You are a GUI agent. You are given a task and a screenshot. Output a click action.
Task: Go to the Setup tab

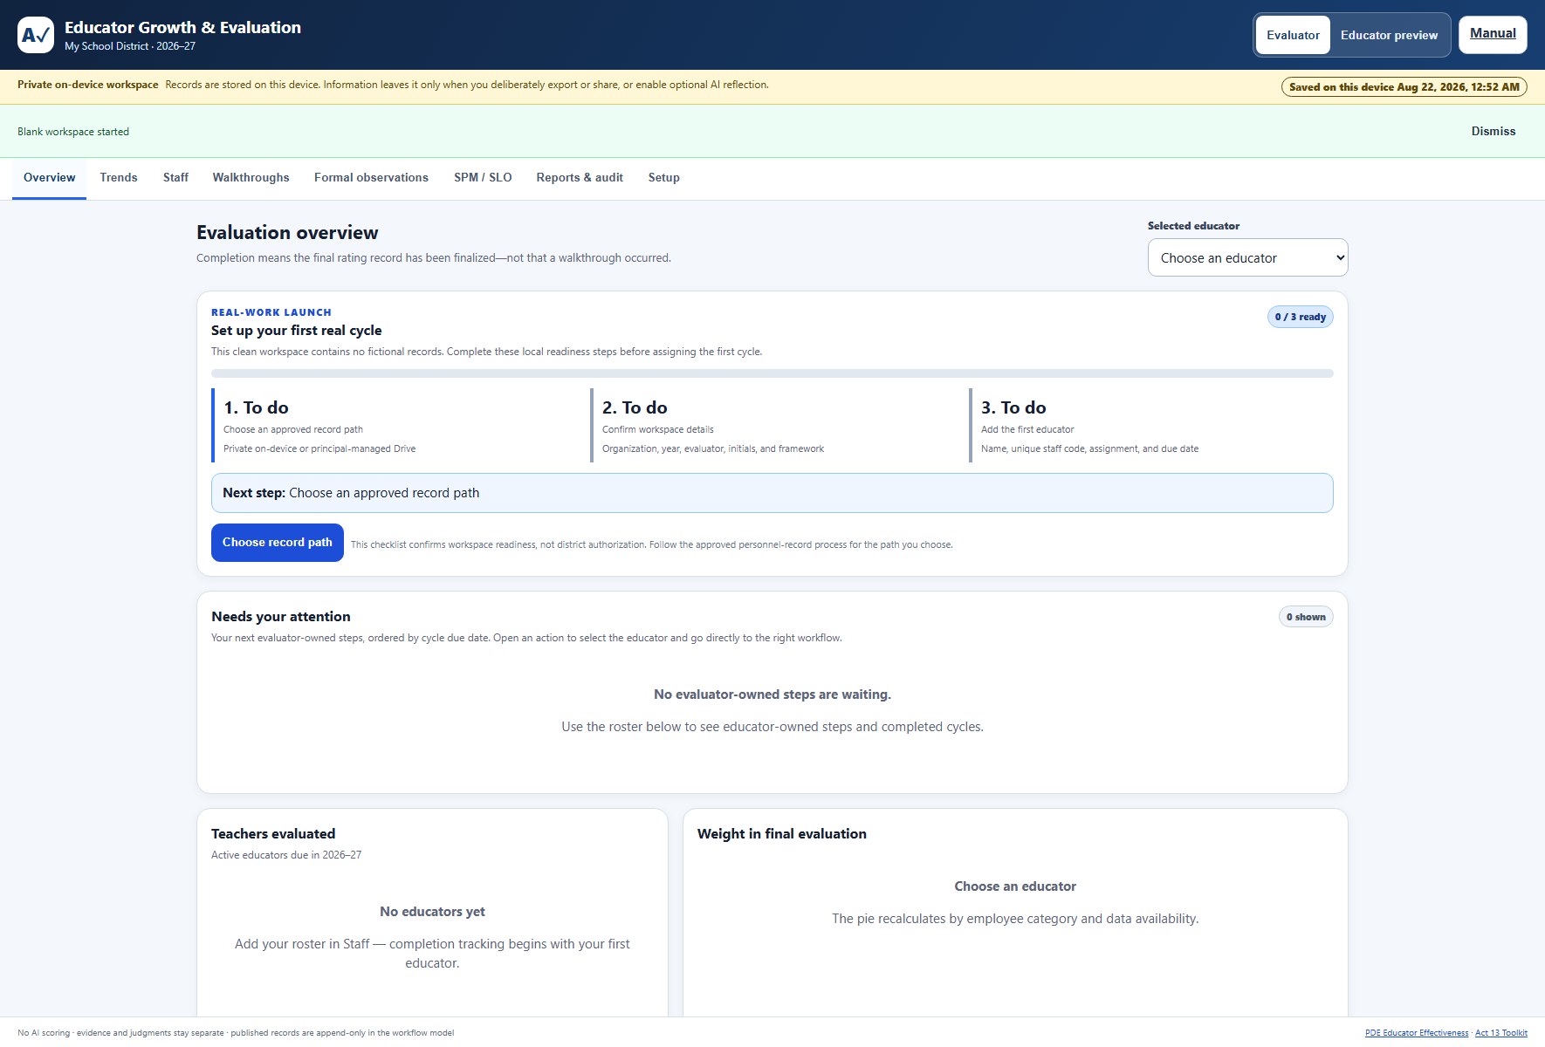point(663,178)
